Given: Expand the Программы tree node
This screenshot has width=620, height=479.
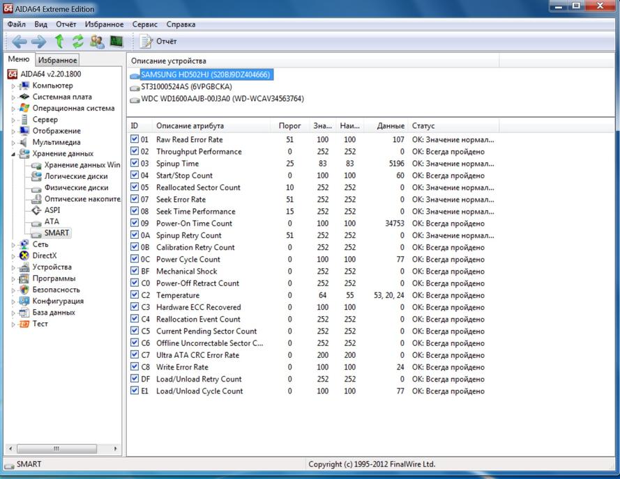Looking at the screenshot, I should point(13,278).
